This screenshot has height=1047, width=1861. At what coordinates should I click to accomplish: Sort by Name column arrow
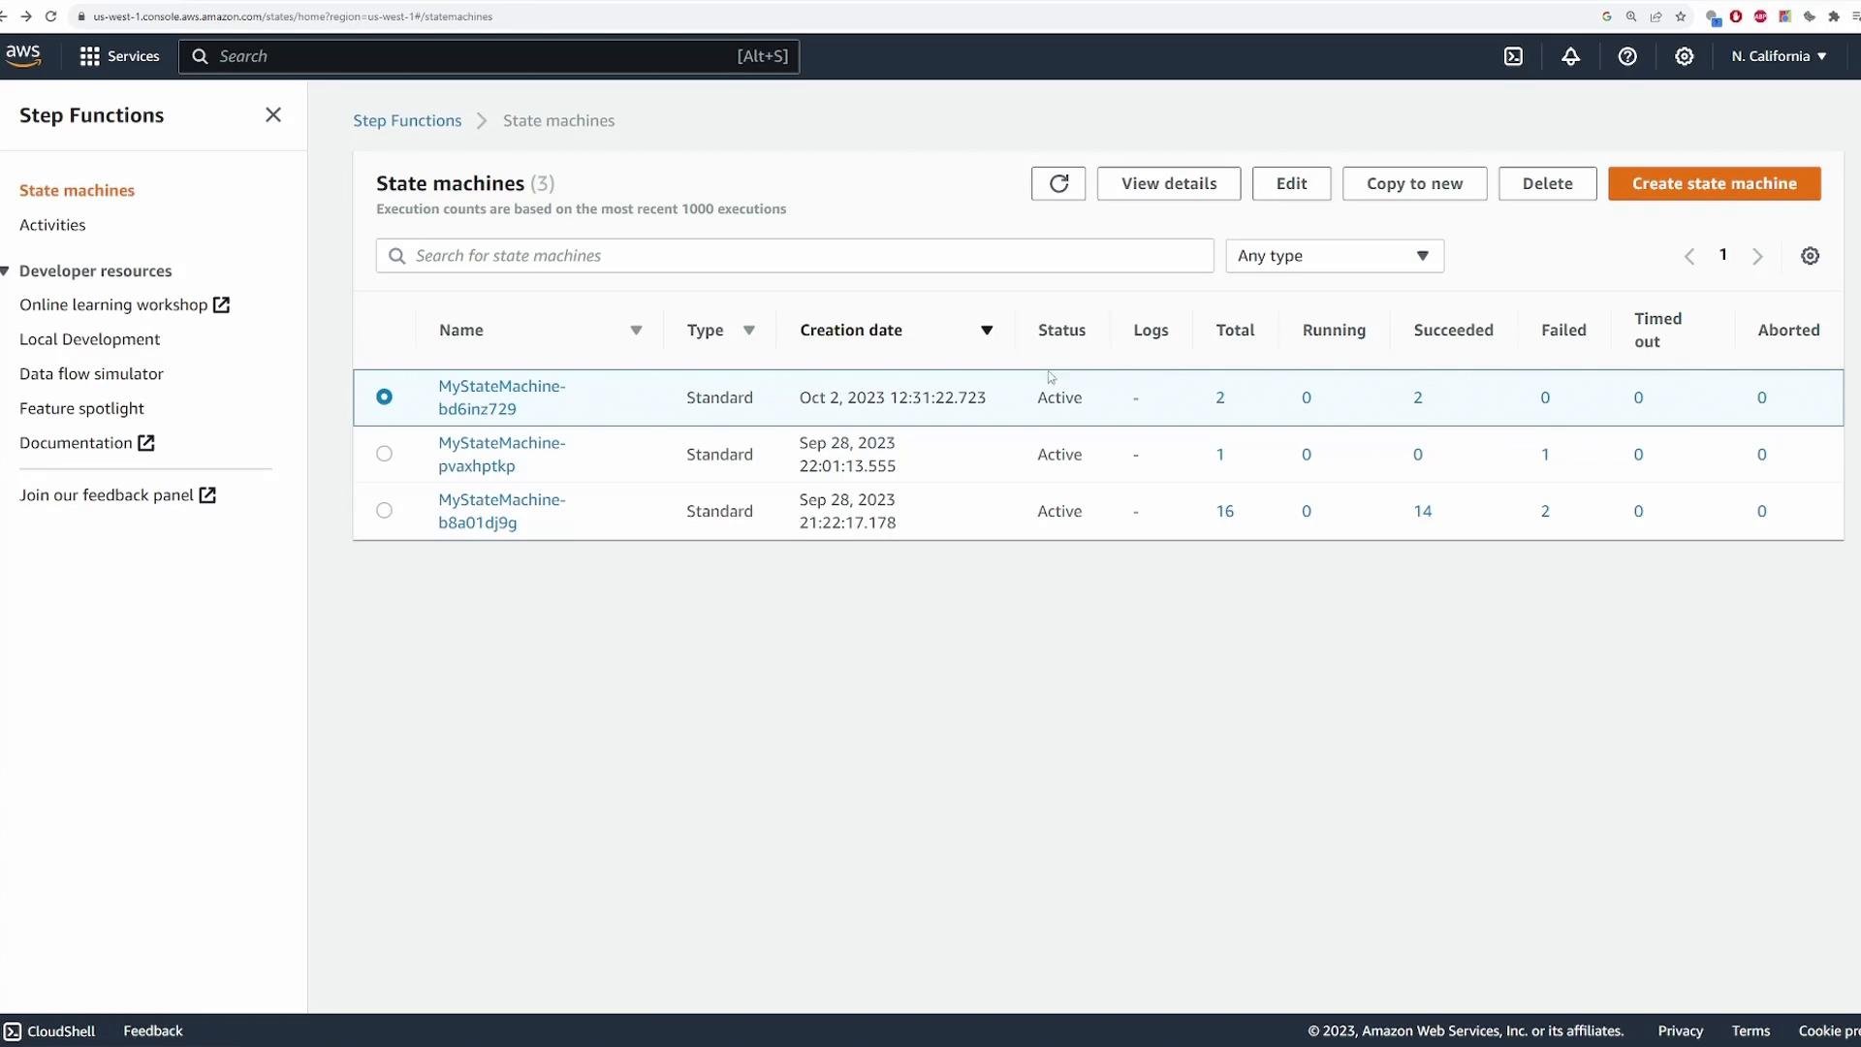[x=636, y=331]
